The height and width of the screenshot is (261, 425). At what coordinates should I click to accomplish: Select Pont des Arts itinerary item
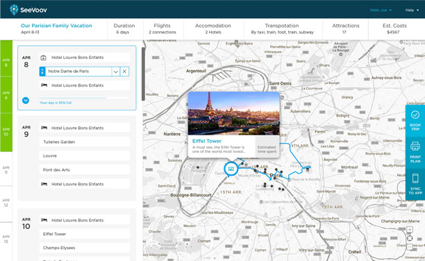pyautogui.click(x=84, y=170)
